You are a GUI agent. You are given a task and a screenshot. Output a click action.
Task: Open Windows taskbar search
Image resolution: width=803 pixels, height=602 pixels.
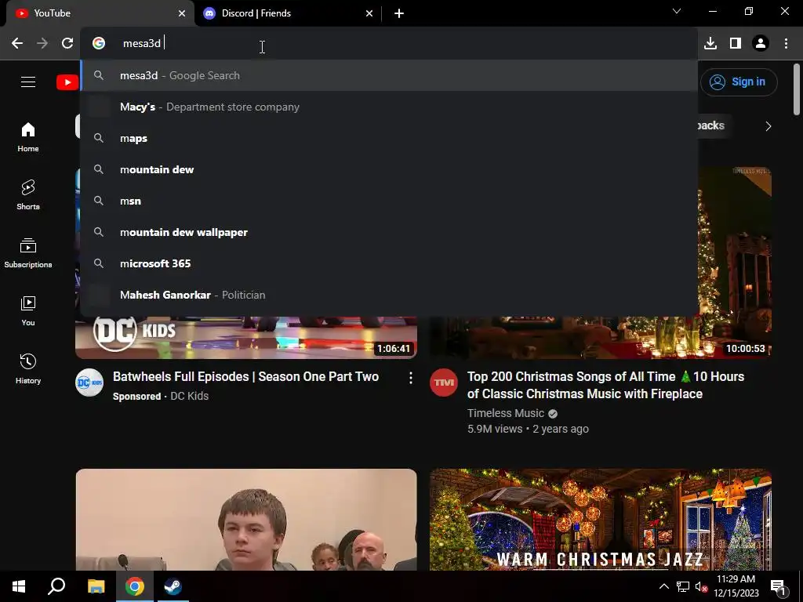point(56,586)
